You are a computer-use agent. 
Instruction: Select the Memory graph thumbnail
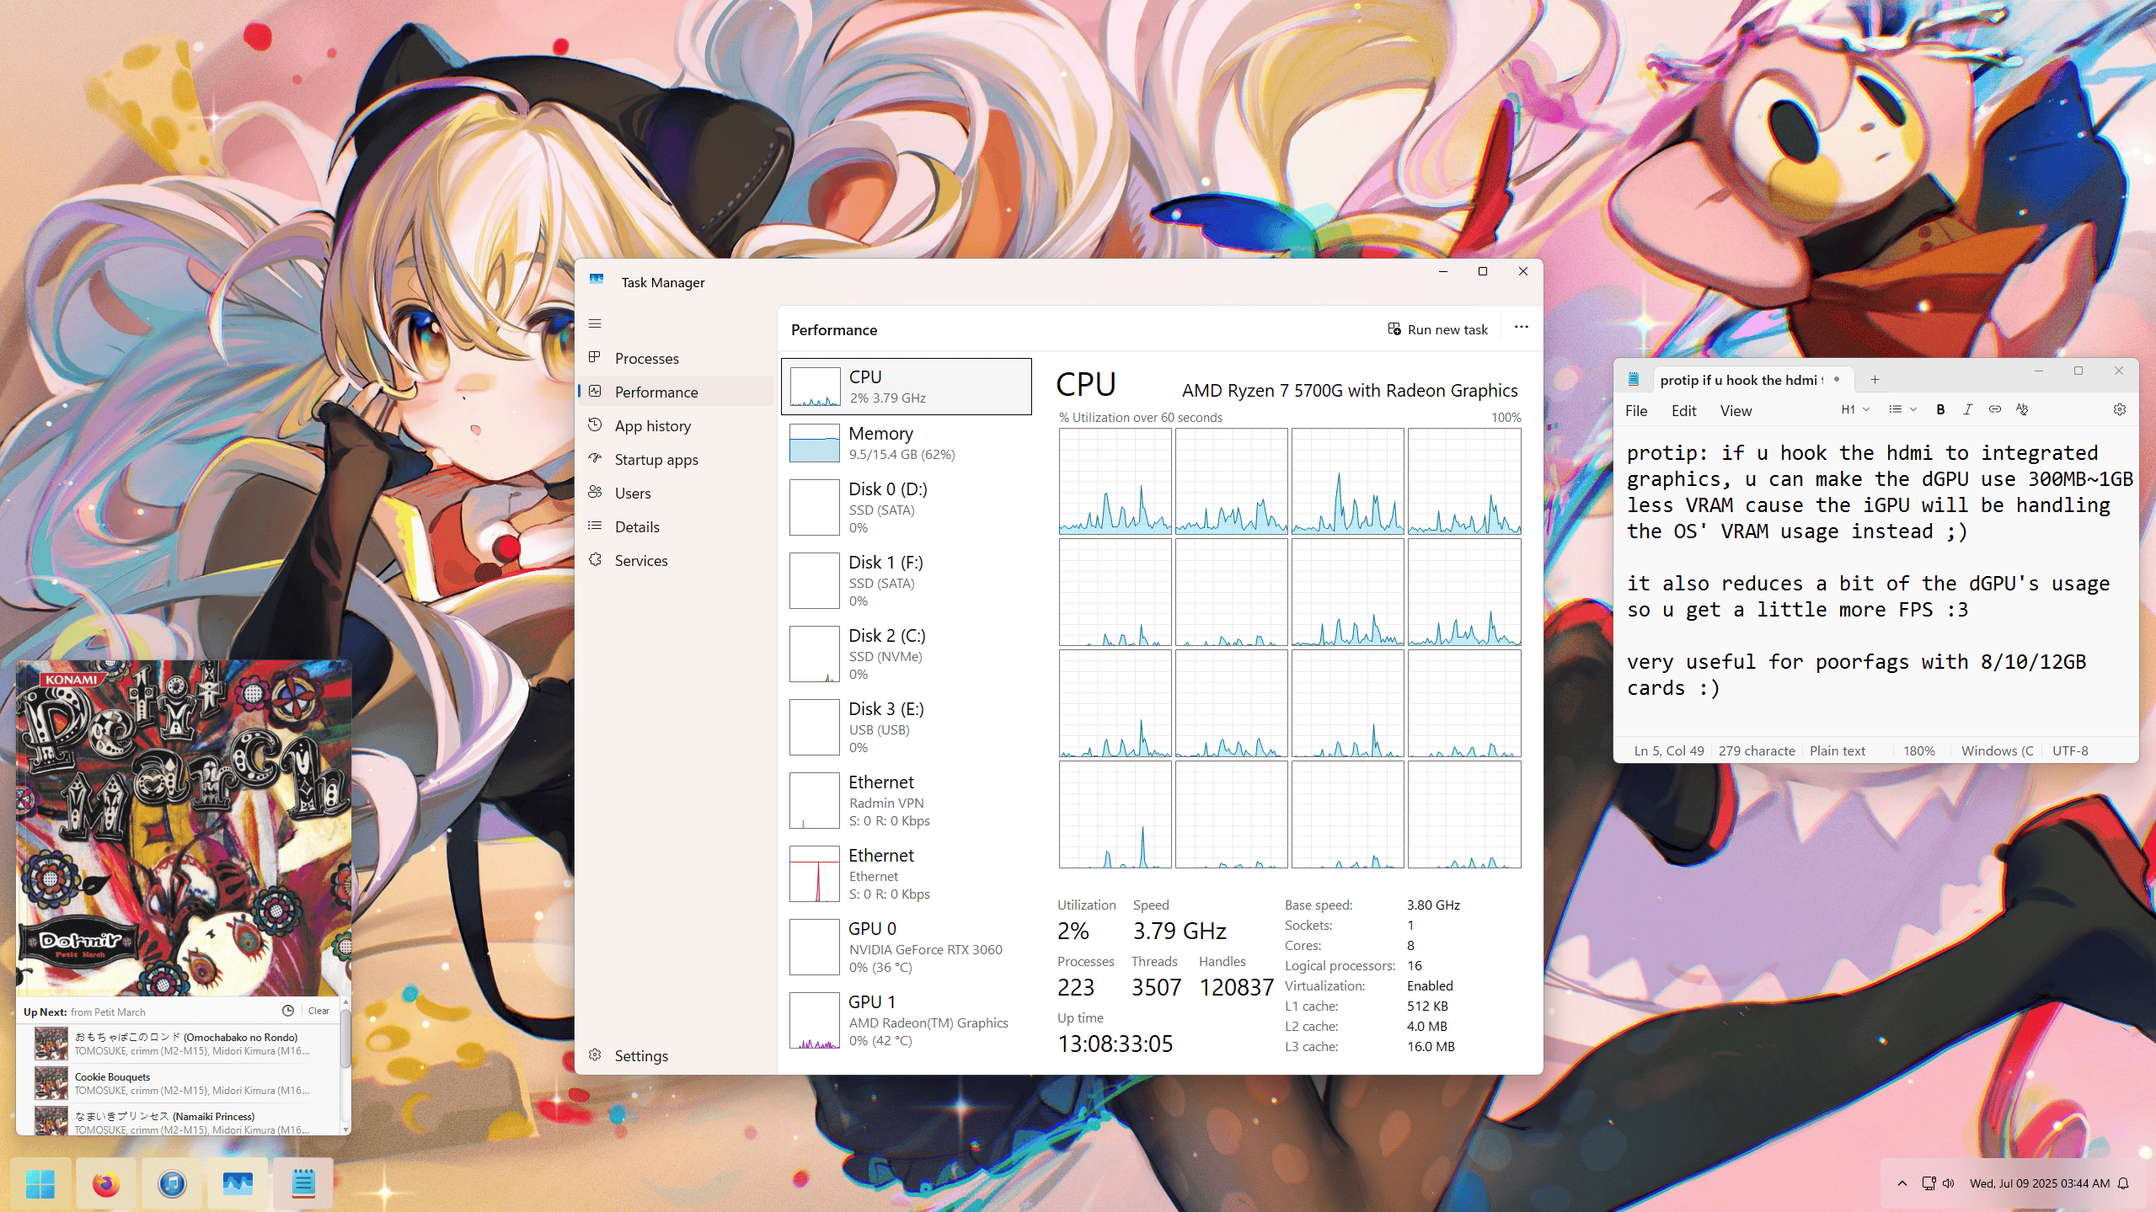pos(815,443)
